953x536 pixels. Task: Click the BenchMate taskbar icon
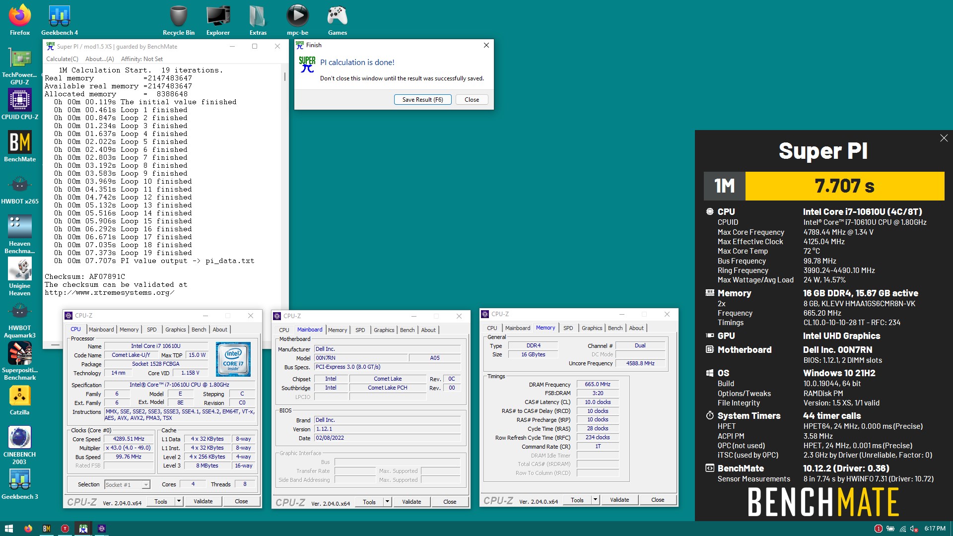coord(47,529)
